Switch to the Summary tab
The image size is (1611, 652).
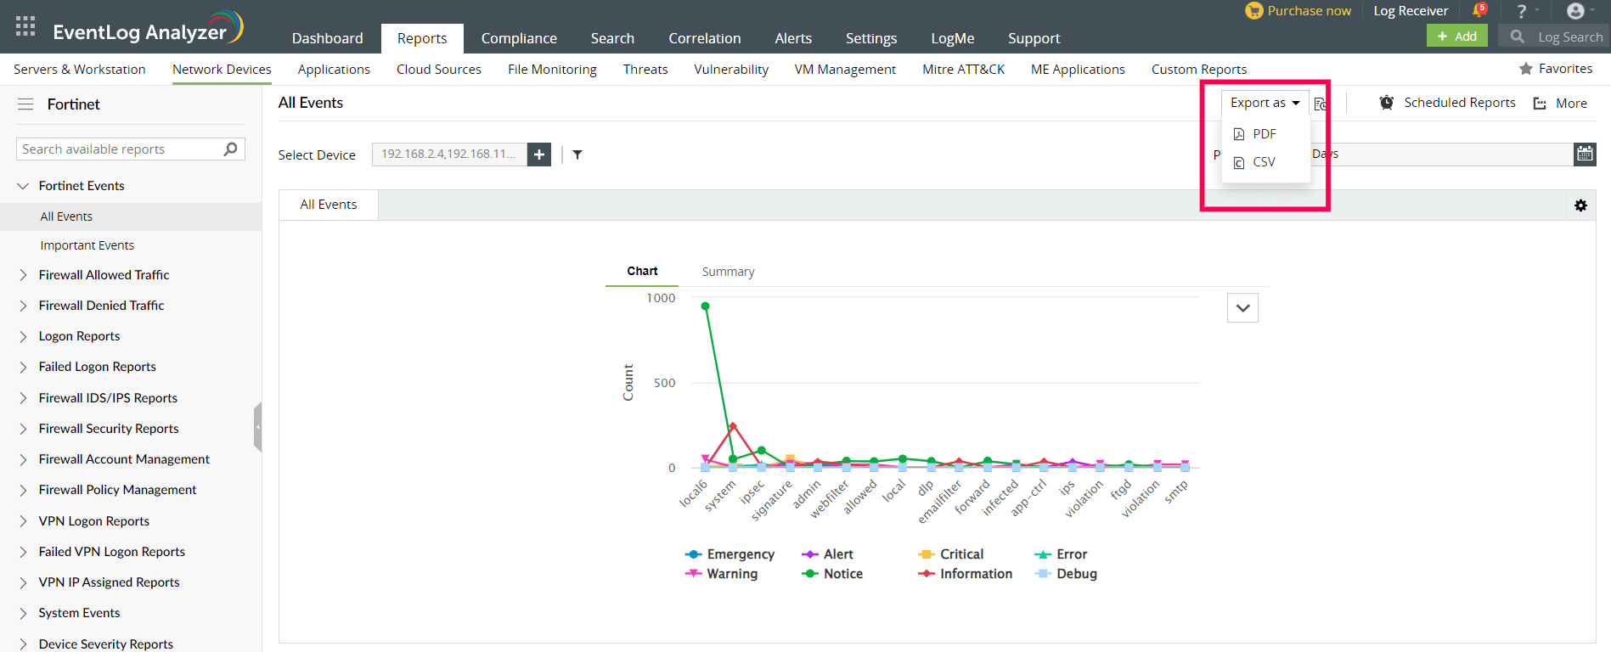pos(728,272)
